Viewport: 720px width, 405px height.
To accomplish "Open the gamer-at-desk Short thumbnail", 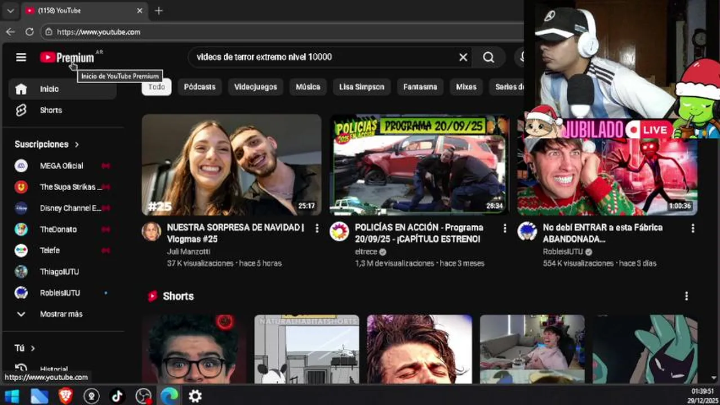I will point(532,349).
